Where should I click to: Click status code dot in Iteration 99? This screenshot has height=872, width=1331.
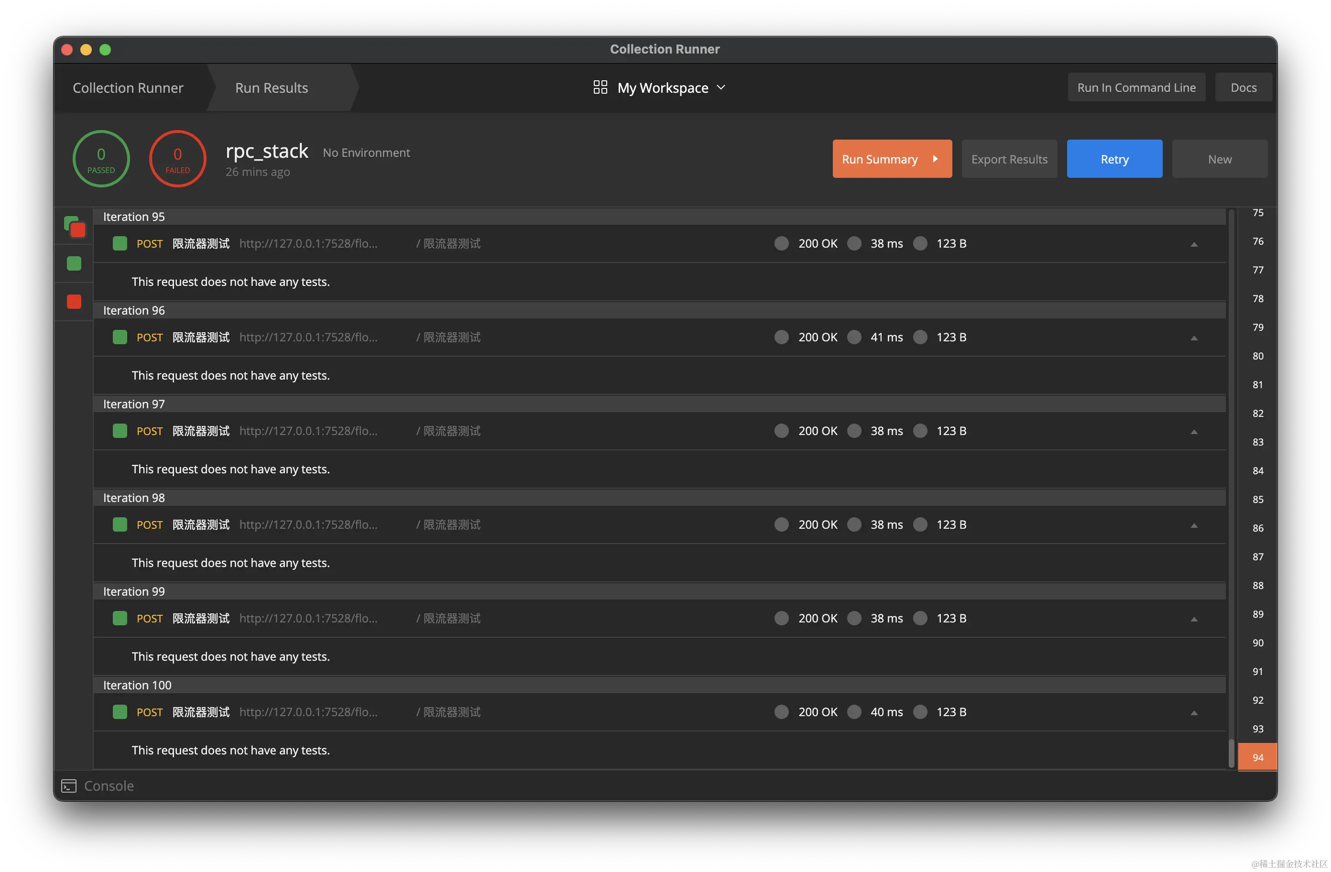coord(781,618)
